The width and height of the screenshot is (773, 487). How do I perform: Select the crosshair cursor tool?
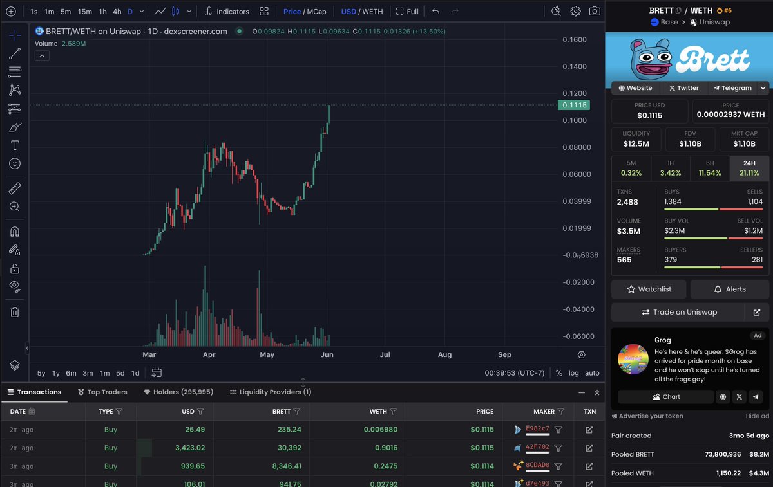(x=15, y=35)
